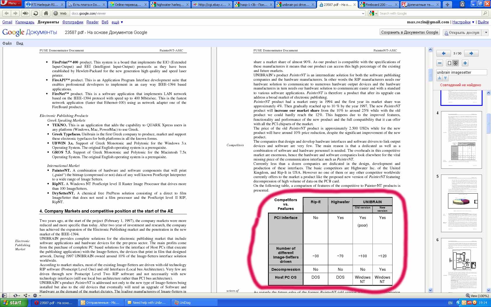
Task: Open the Календарь link
Action: 25,22
